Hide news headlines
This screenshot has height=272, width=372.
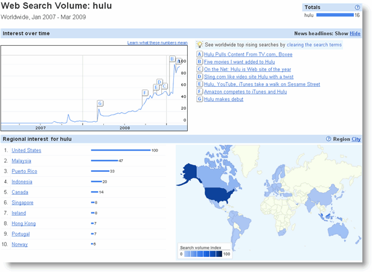point(355,33)
